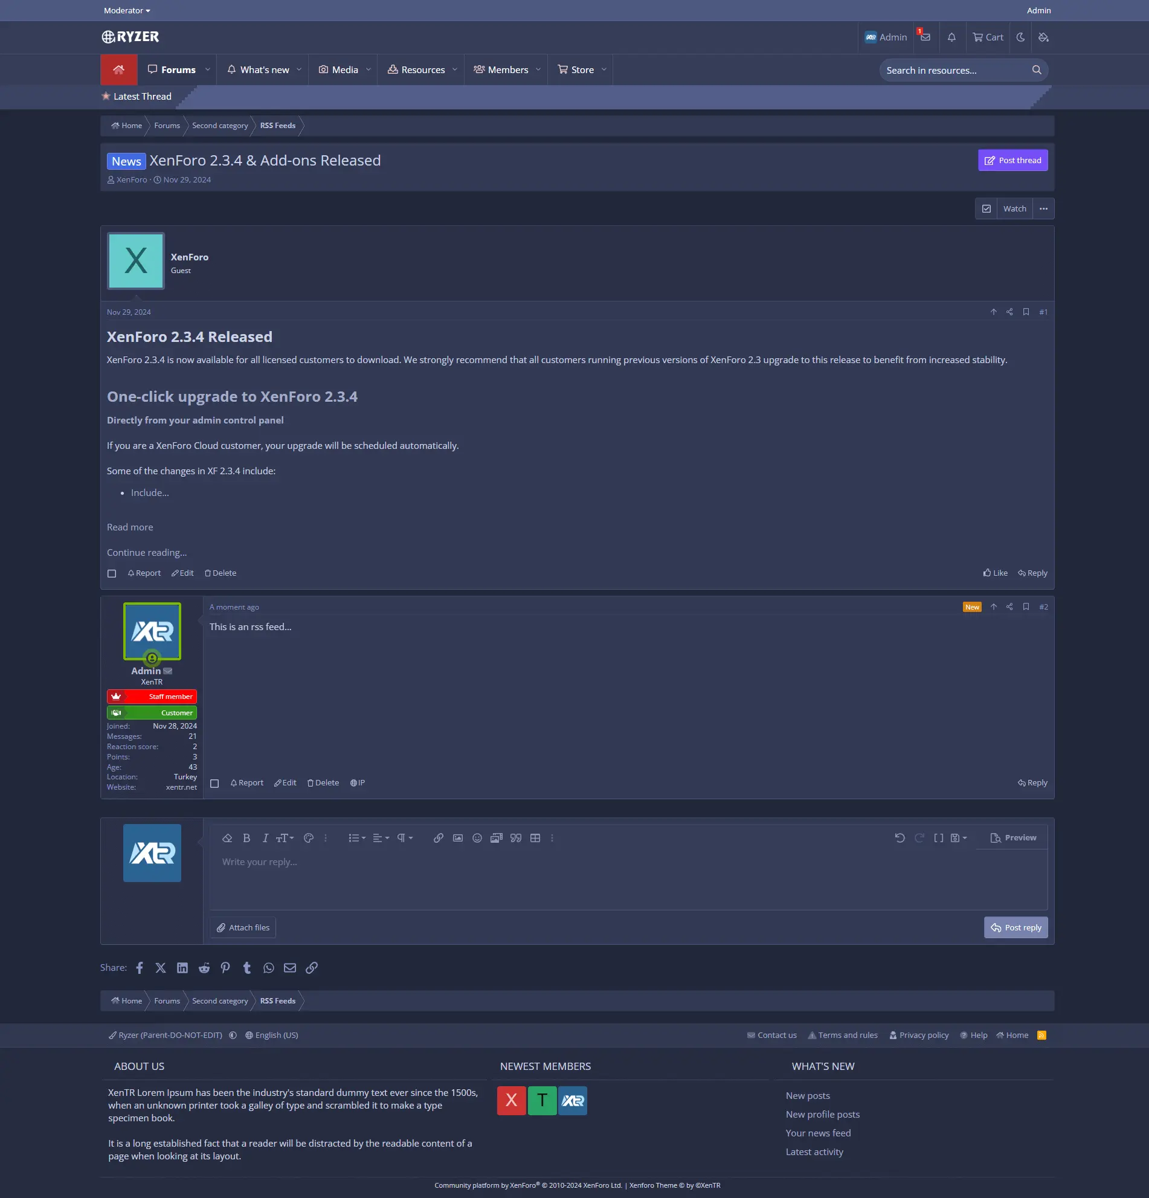1149x1198 pixels.
Task: Click in the Write your reply text area
Action: (628, 879)
